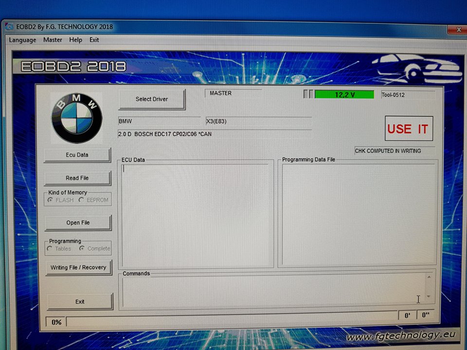Click the 0% progress indicator
The width and height of the screenshot is (467, 350).
[56, 322]
